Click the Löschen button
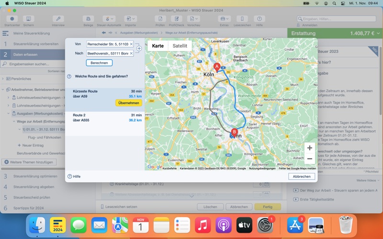Viewport: 383px width, 239px height. tap(210, 207)
